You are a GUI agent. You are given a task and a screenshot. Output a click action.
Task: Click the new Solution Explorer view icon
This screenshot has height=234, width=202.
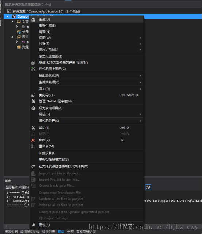33,63
